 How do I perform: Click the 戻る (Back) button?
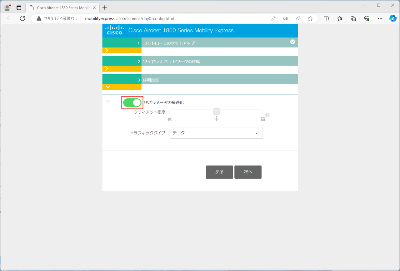click(219, 172)
